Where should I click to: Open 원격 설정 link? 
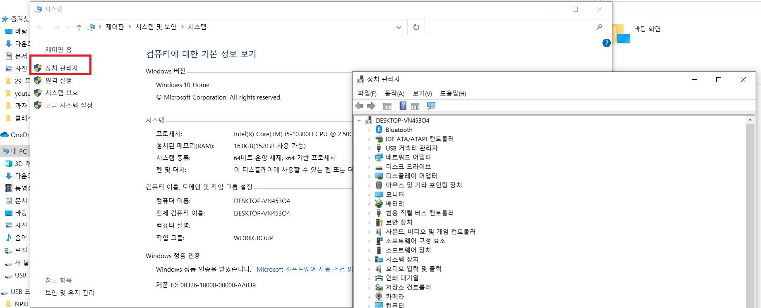point(58,81)
